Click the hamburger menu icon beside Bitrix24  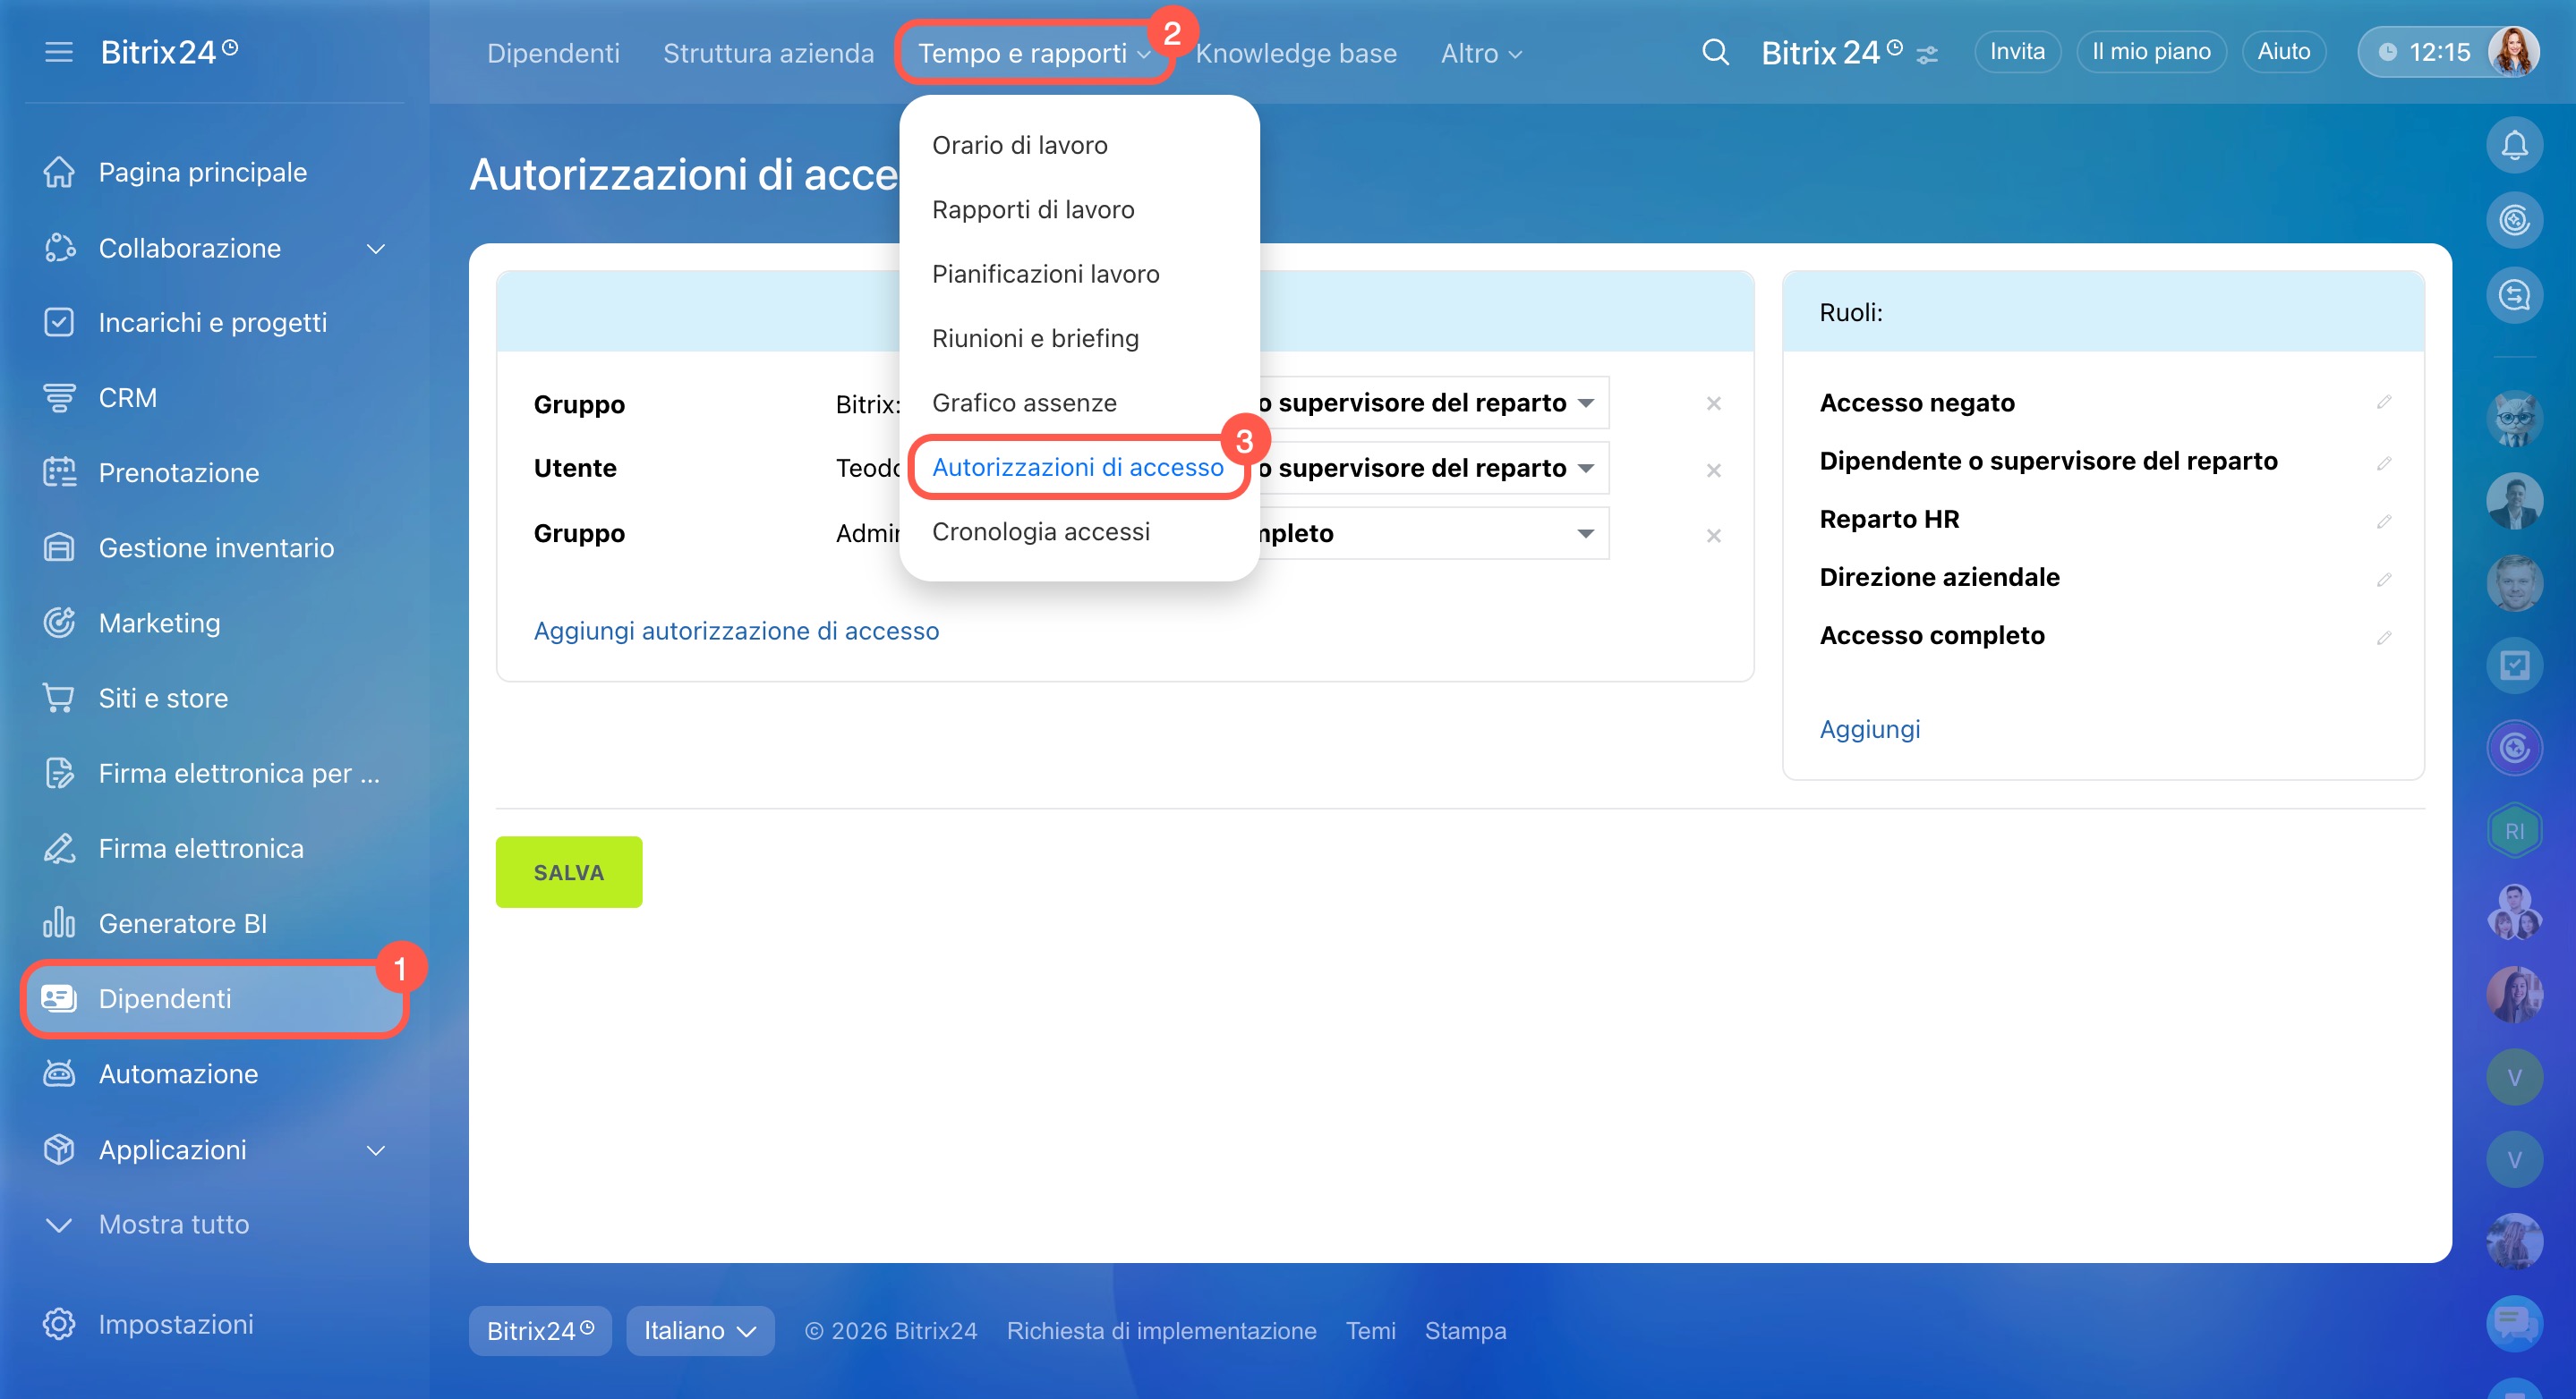click(x=59, y=52)
